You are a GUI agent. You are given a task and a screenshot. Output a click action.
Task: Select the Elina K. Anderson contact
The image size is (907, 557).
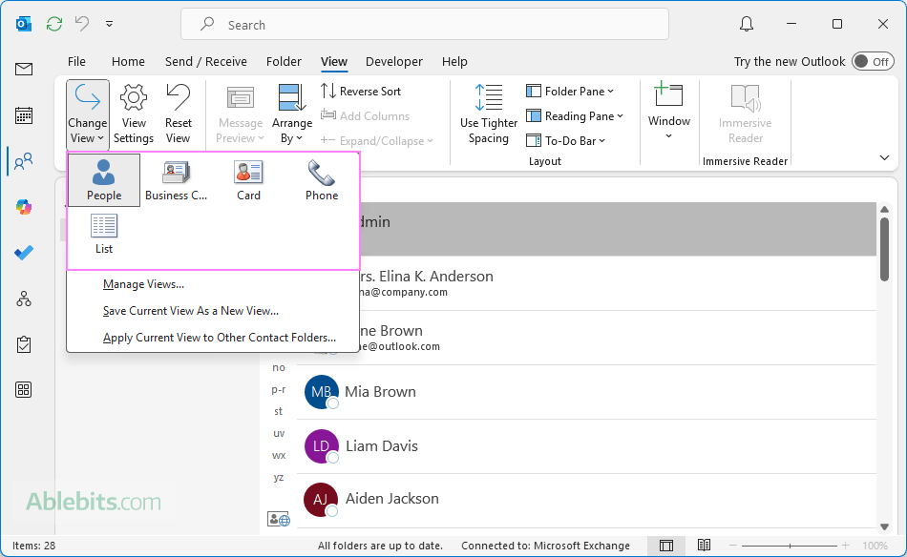pyautogui.click(x=618, y=283)
